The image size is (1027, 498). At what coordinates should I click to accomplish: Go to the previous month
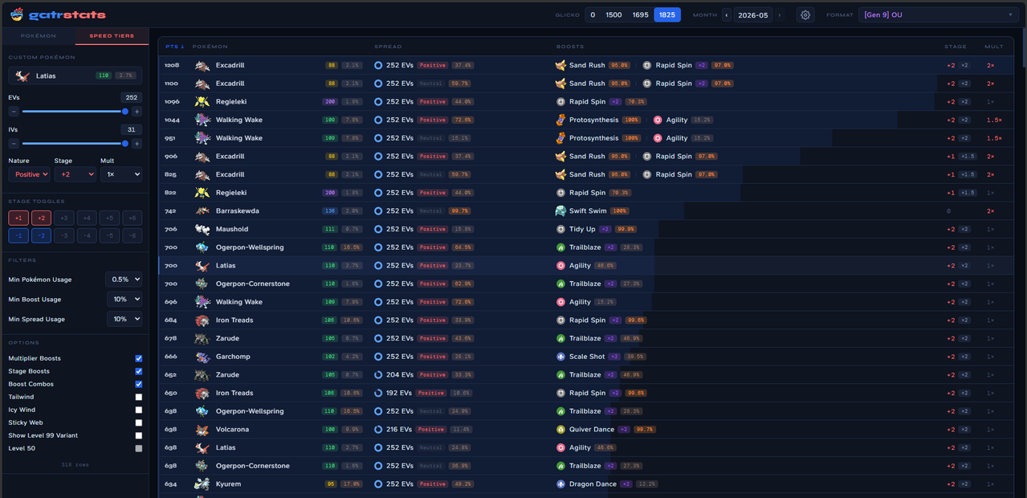tap(727, 14)
